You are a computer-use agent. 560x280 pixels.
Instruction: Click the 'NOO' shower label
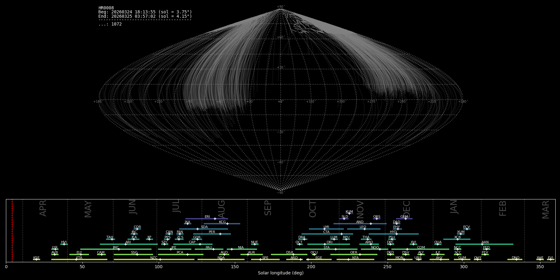[375, 248]
